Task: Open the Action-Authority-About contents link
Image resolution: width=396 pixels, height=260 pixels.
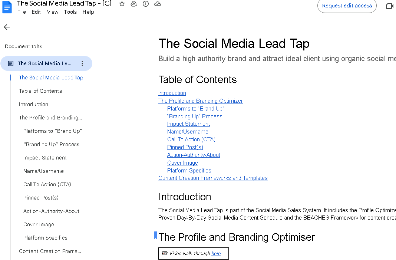Action: (x=194, y=155)
